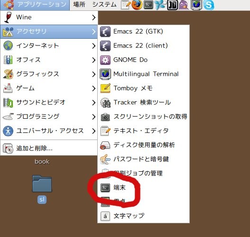Open Tomboy メモ
This screenshot has height=237, width=250.
click(143, 88)
